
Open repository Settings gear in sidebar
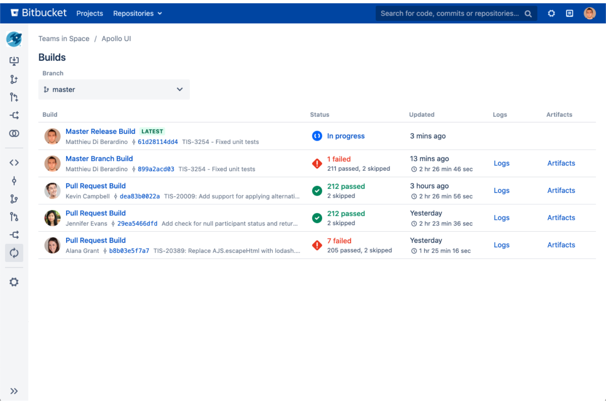[14, 282]
